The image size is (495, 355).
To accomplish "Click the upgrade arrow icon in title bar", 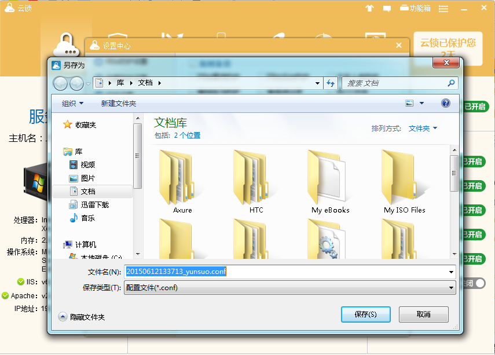I will click(x=369, y=8).
